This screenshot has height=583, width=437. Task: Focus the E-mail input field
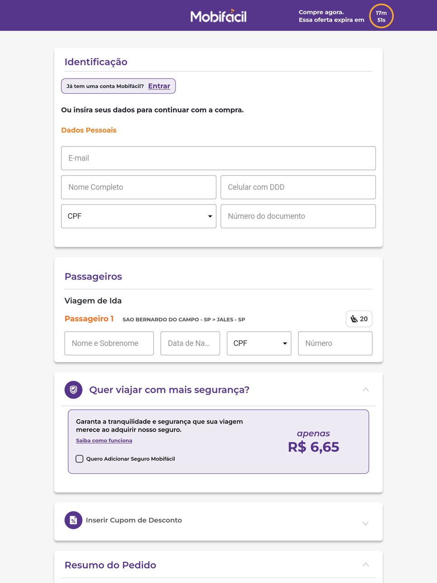(x=218, y=158)
